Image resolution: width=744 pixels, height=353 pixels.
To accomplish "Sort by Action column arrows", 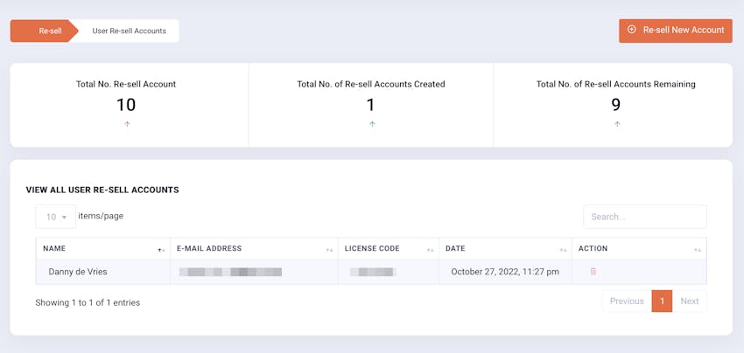I will point(698,250).
